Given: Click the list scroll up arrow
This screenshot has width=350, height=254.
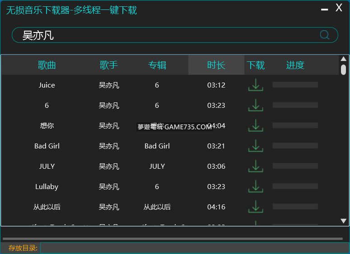Looking at the screenshot, I should click(x=343, y=59).
